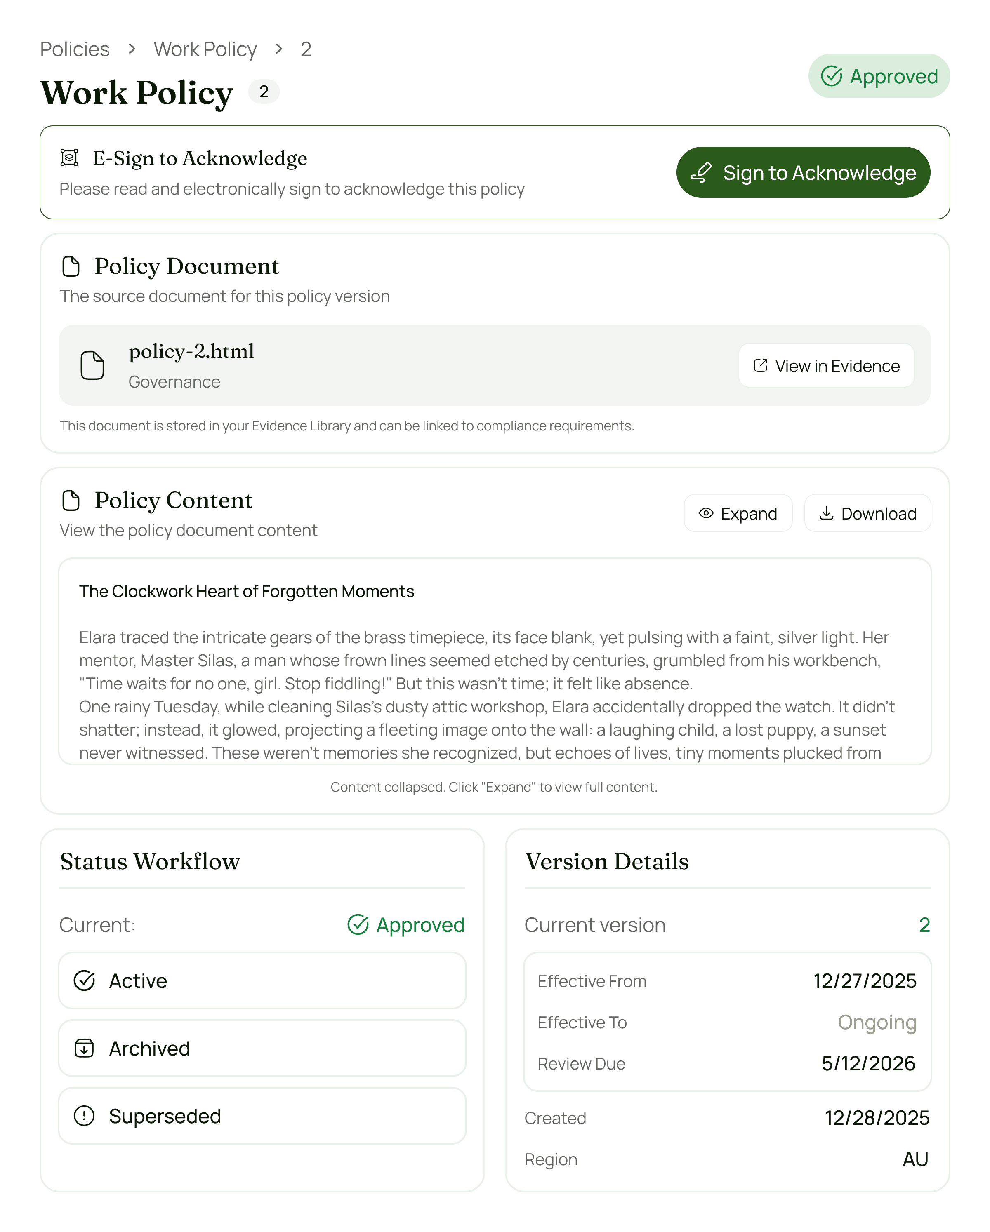
Task: Download the policy content
Action: tap(867, 513)
